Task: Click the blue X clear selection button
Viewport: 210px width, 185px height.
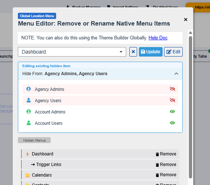Action: (x=133, y=52)
